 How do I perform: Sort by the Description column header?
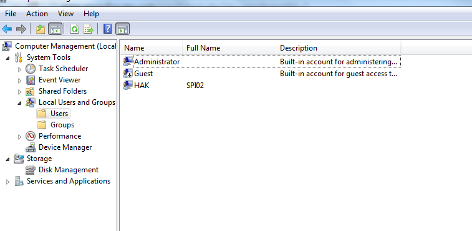(x=339, y=48)
